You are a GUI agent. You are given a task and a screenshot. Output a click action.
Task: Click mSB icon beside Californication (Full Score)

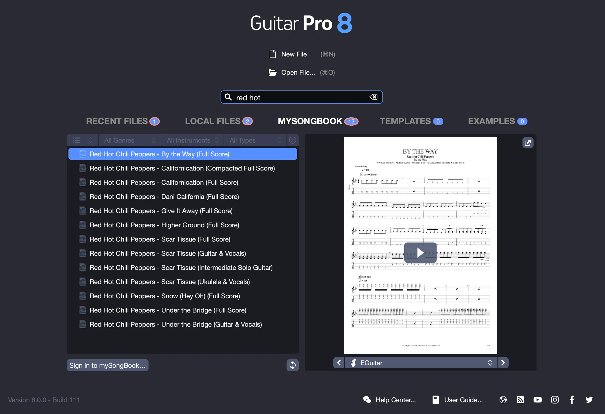tap(82, 183)
